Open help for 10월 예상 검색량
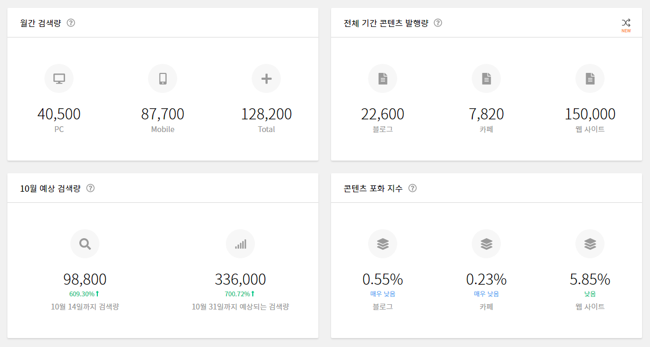The image size is (650, 347). tap(90, 188)
